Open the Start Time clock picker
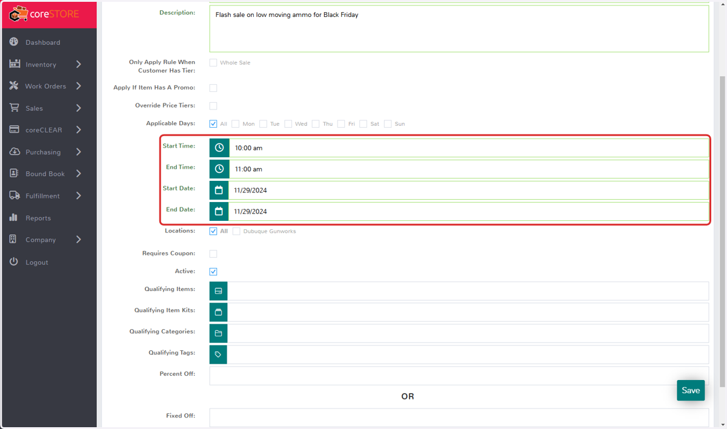This screenshot has width=727, height=429. pyautogui.click(x=219, y=148)
